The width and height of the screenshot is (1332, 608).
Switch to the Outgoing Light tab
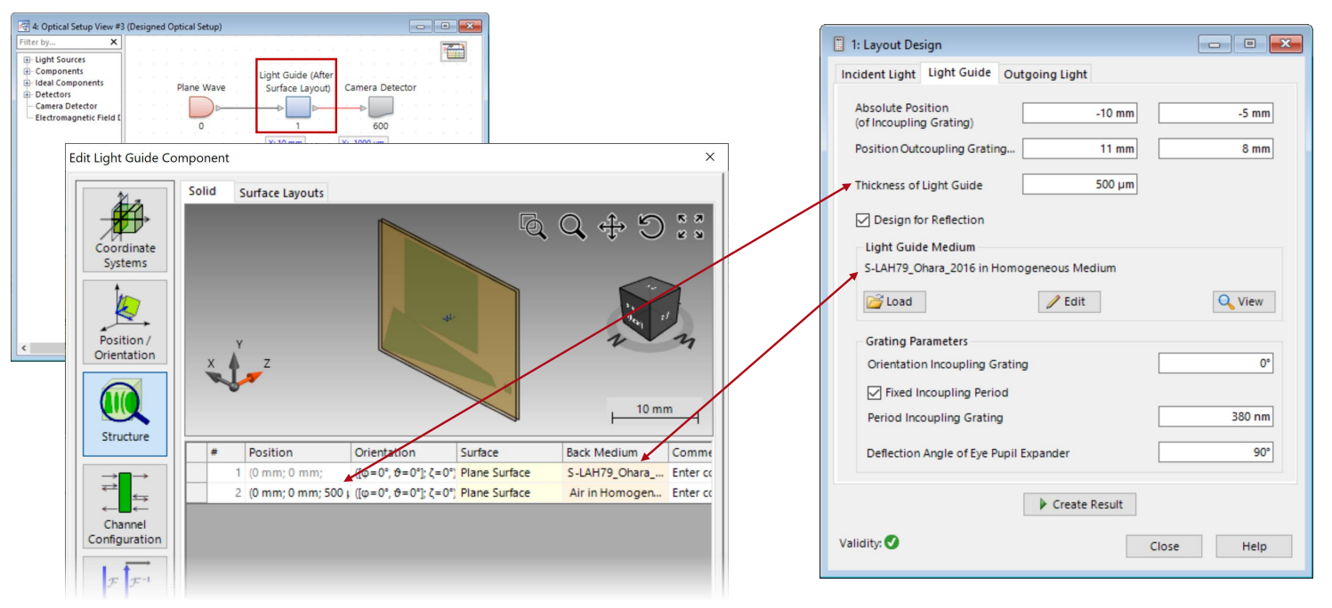(1045, 74)
